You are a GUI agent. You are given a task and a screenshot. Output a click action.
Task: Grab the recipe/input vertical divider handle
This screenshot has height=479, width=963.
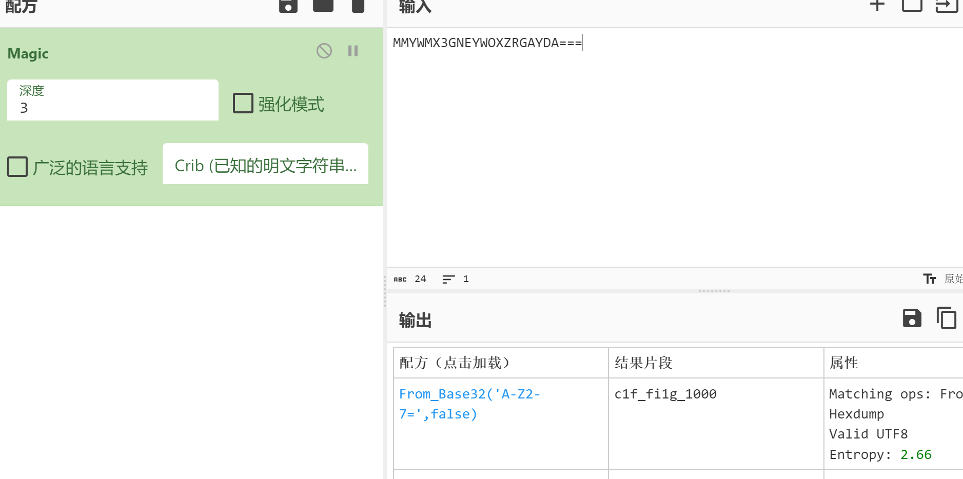pyautogui.click(x=385, y=291)
